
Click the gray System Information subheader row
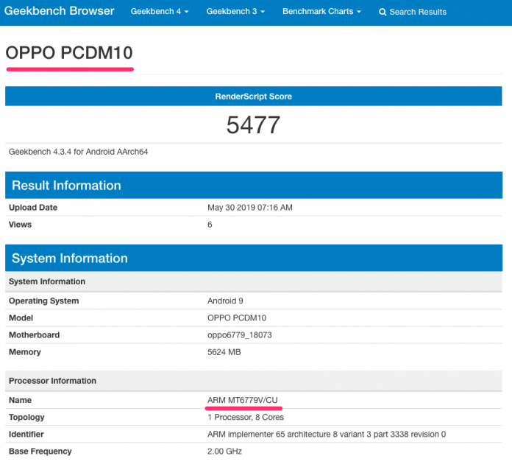pyautogui.click(x=253, y=281)
